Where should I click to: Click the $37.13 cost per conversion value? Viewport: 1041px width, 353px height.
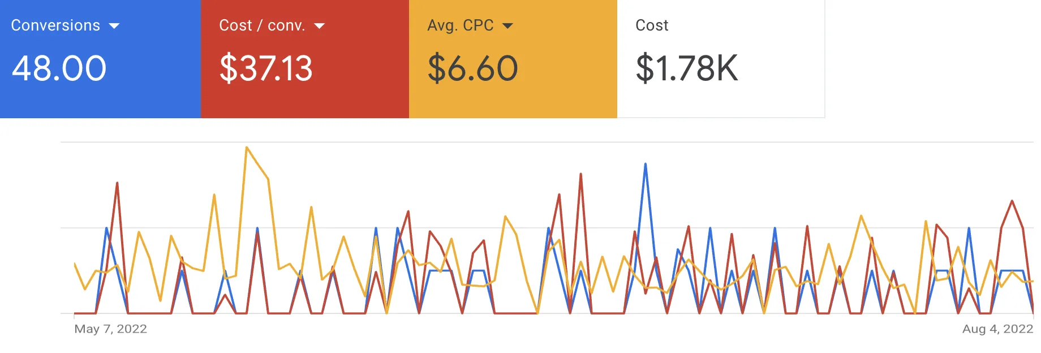tap(266, 68)
